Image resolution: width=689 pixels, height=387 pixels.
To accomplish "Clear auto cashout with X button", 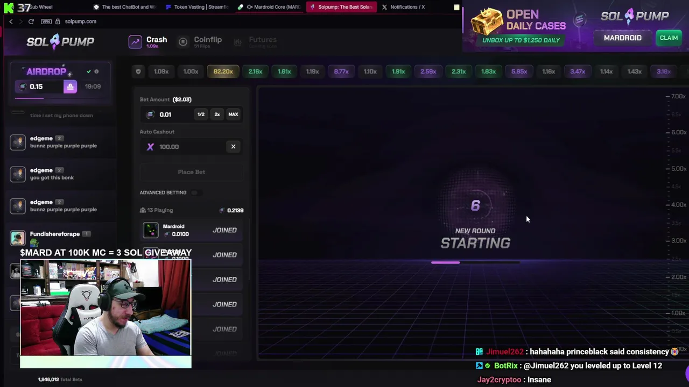I will (x=233, y=147).
